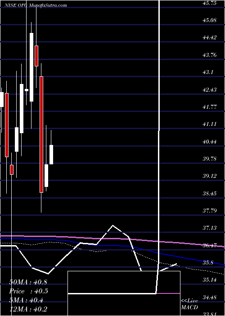This screenshot has width=225, height=316.
Task: Click the <<Live MACD label
Action: coord(189,304)
